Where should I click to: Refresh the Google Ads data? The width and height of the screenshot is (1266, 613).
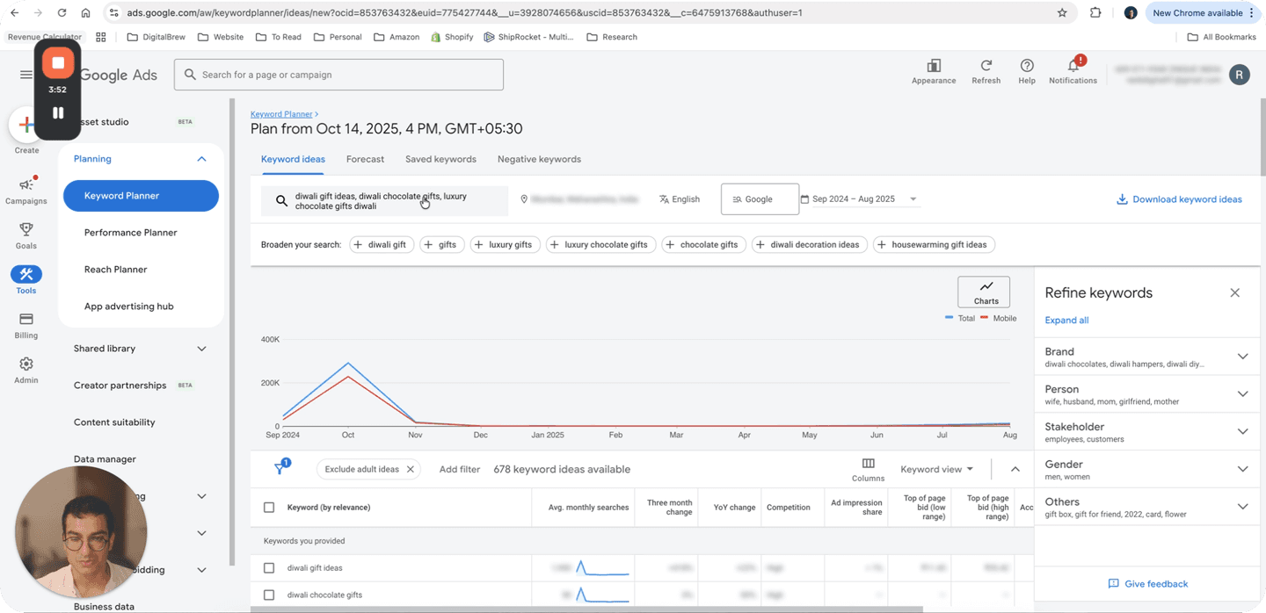click(986, 72)
